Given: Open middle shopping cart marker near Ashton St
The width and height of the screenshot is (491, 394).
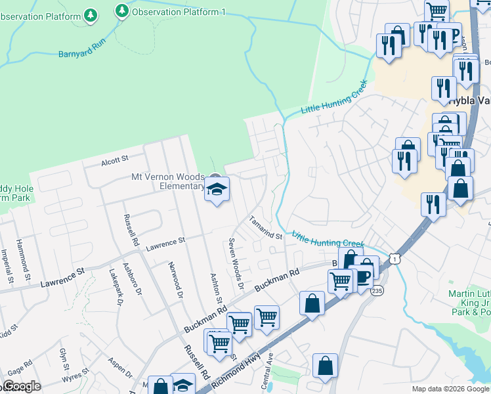Looking at the screenshot, I should point(240,326).
